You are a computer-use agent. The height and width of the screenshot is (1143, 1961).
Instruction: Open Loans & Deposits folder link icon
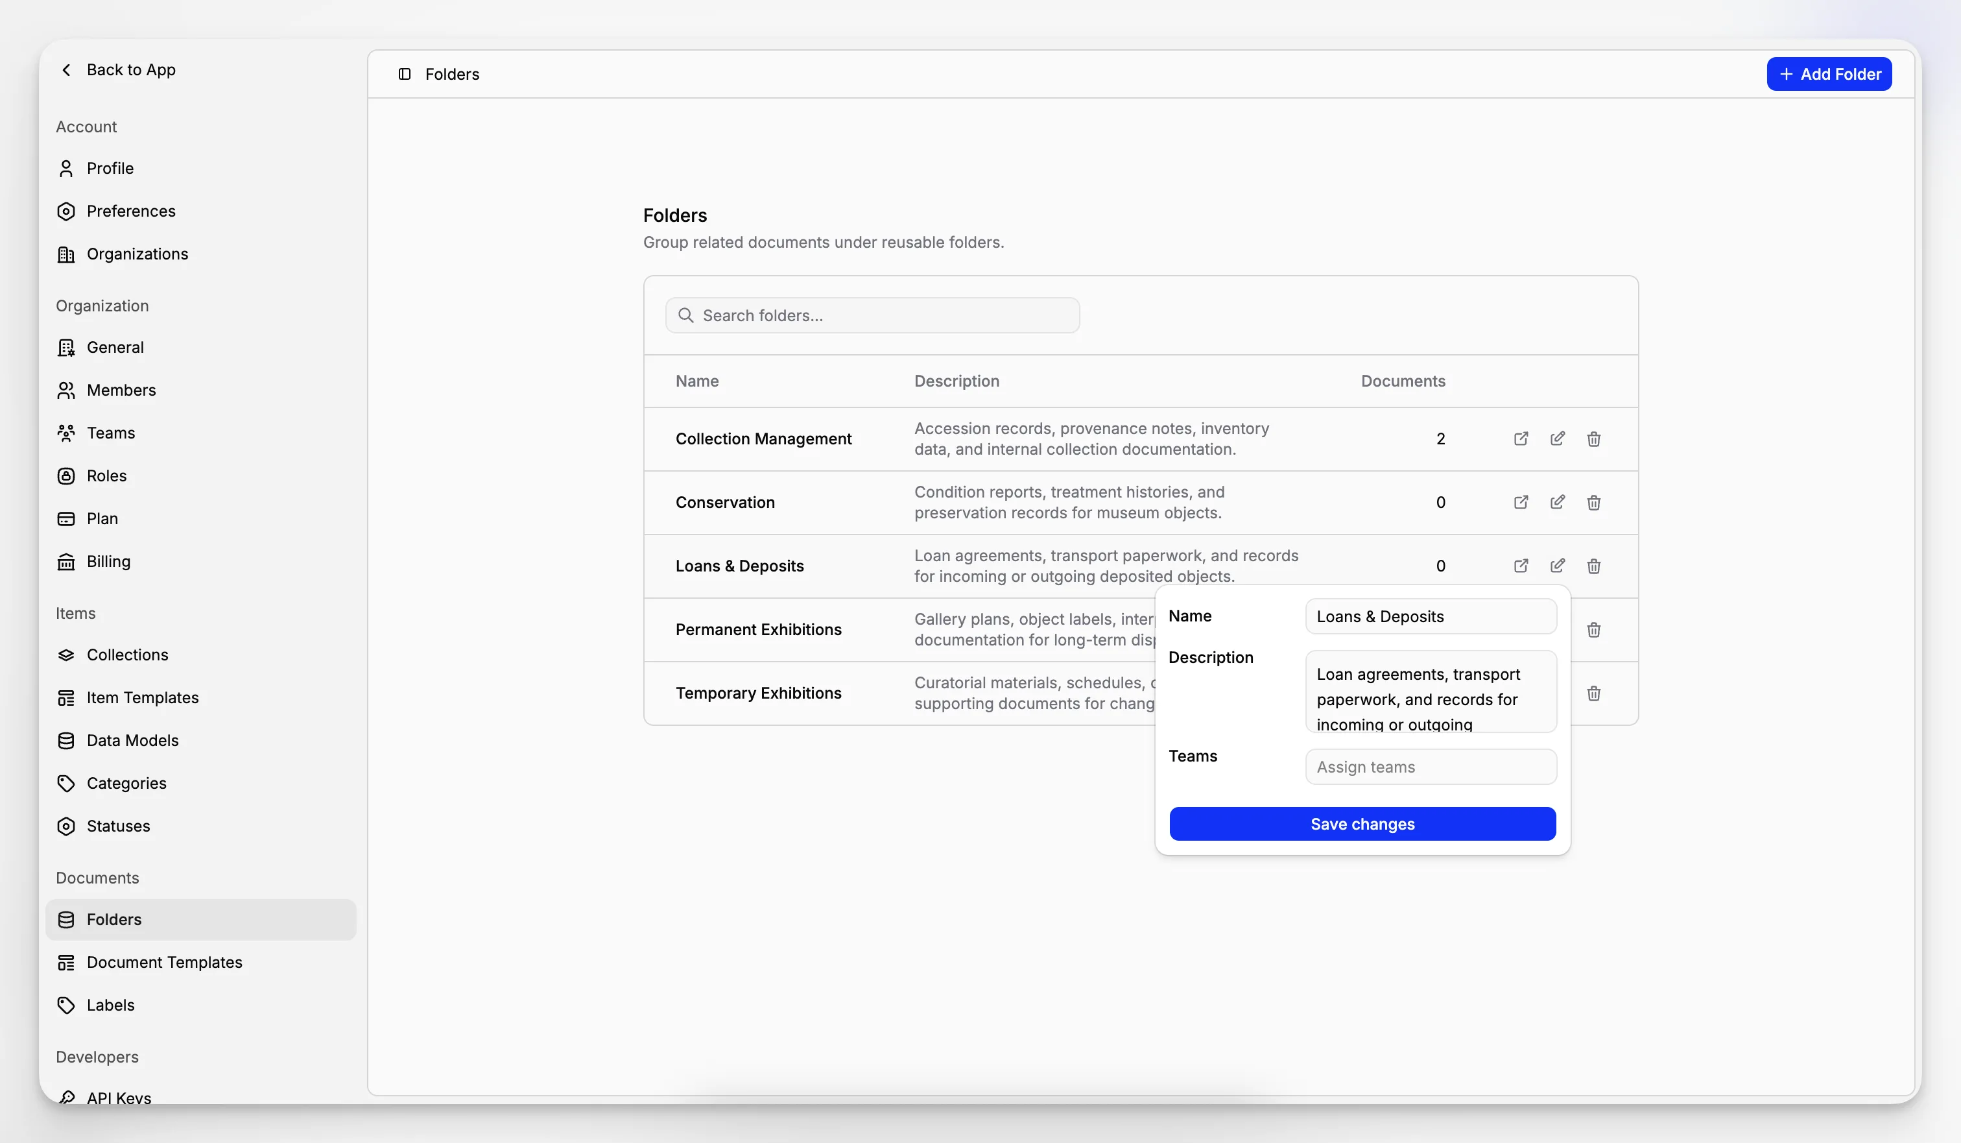(x=1521, y=566)
